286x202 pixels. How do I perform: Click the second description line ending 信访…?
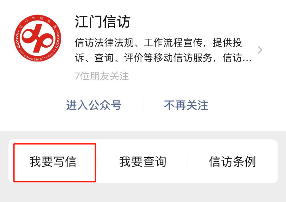click(x=163, y=58)
